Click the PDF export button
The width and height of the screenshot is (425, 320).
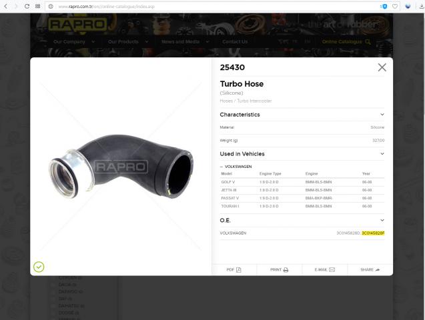pyautogui.click(x=234, y=269)
